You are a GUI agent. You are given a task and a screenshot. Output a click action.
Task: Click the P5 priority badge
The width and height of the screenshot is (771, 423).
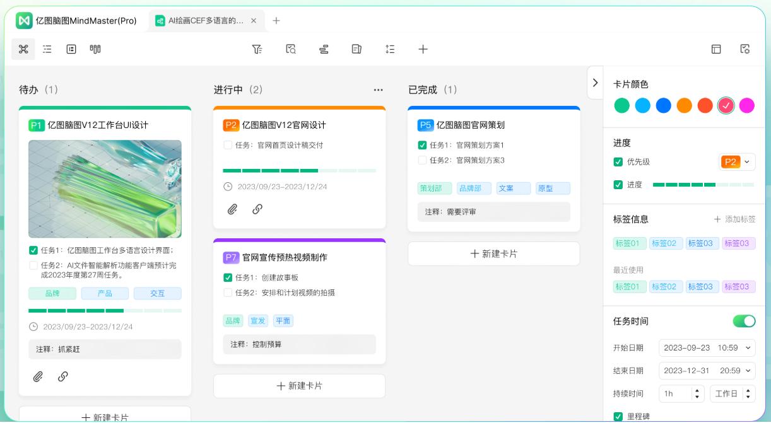pyautogui.click(x=425, y=125)
